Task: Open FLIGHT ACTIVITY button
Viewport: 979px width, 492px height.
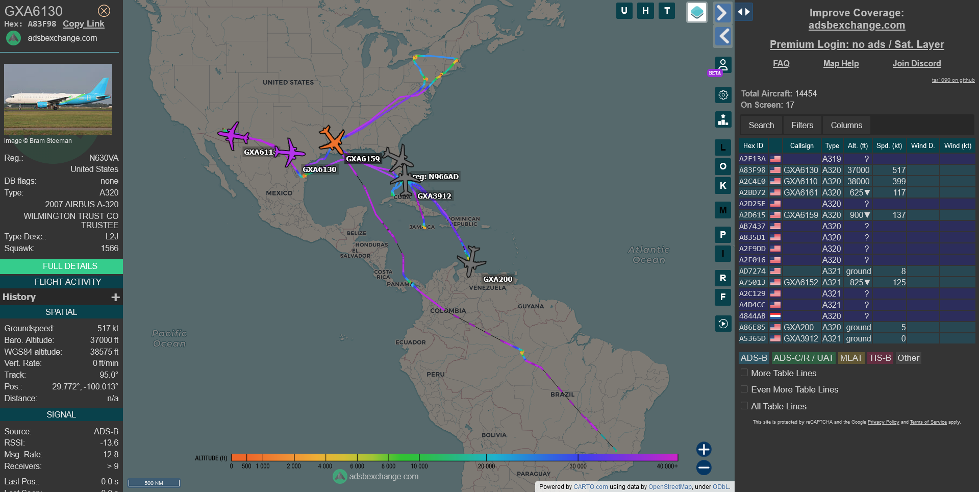Action: point(61,282)
